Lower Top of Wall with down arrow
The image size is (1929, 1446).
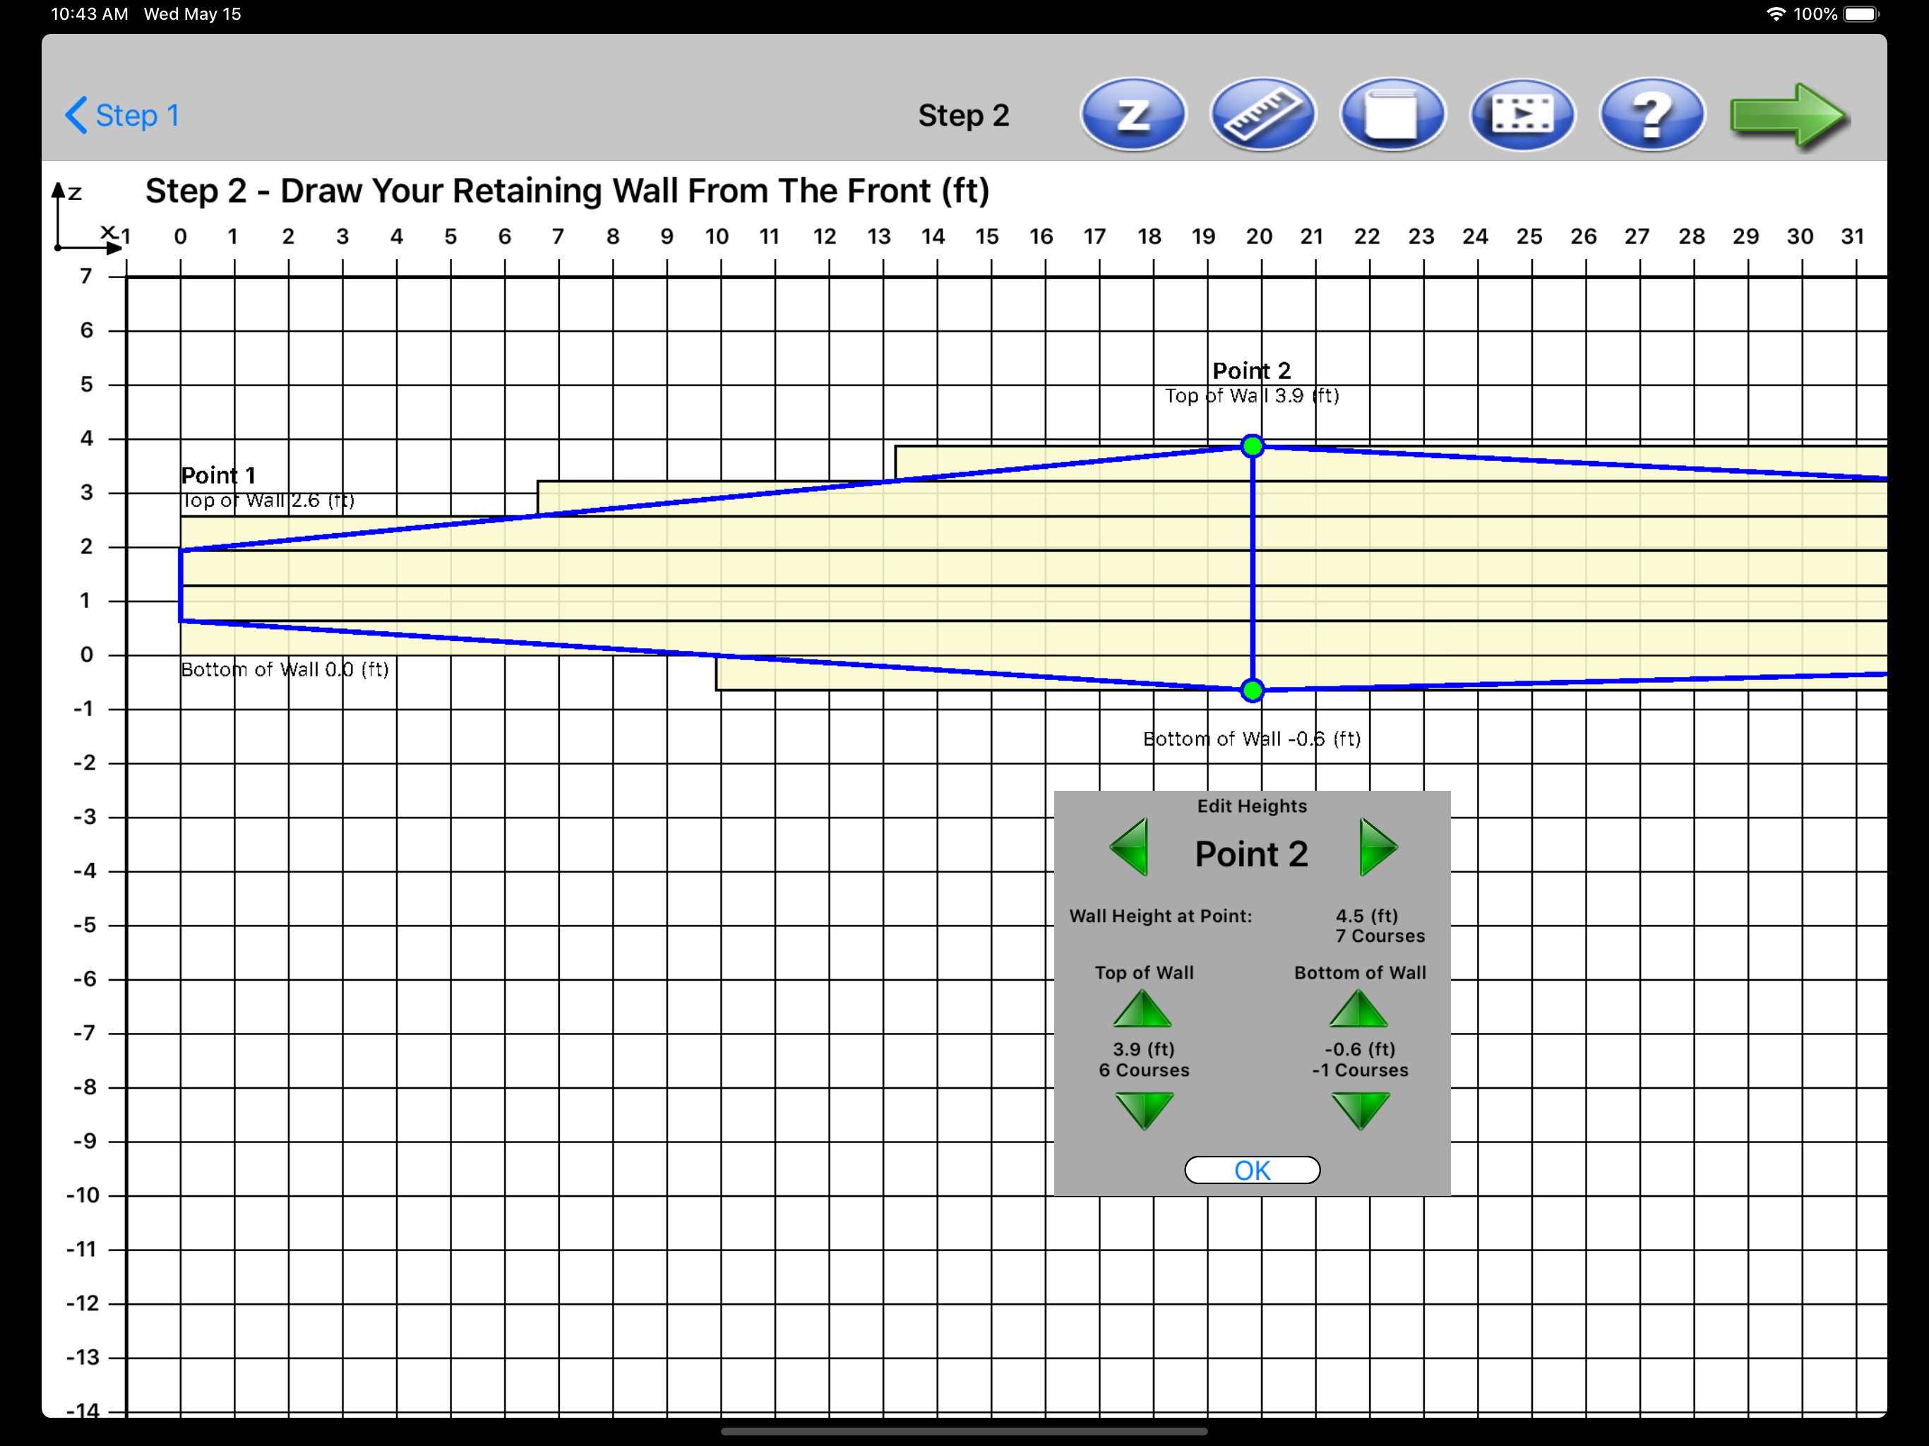point(1144,1111)
